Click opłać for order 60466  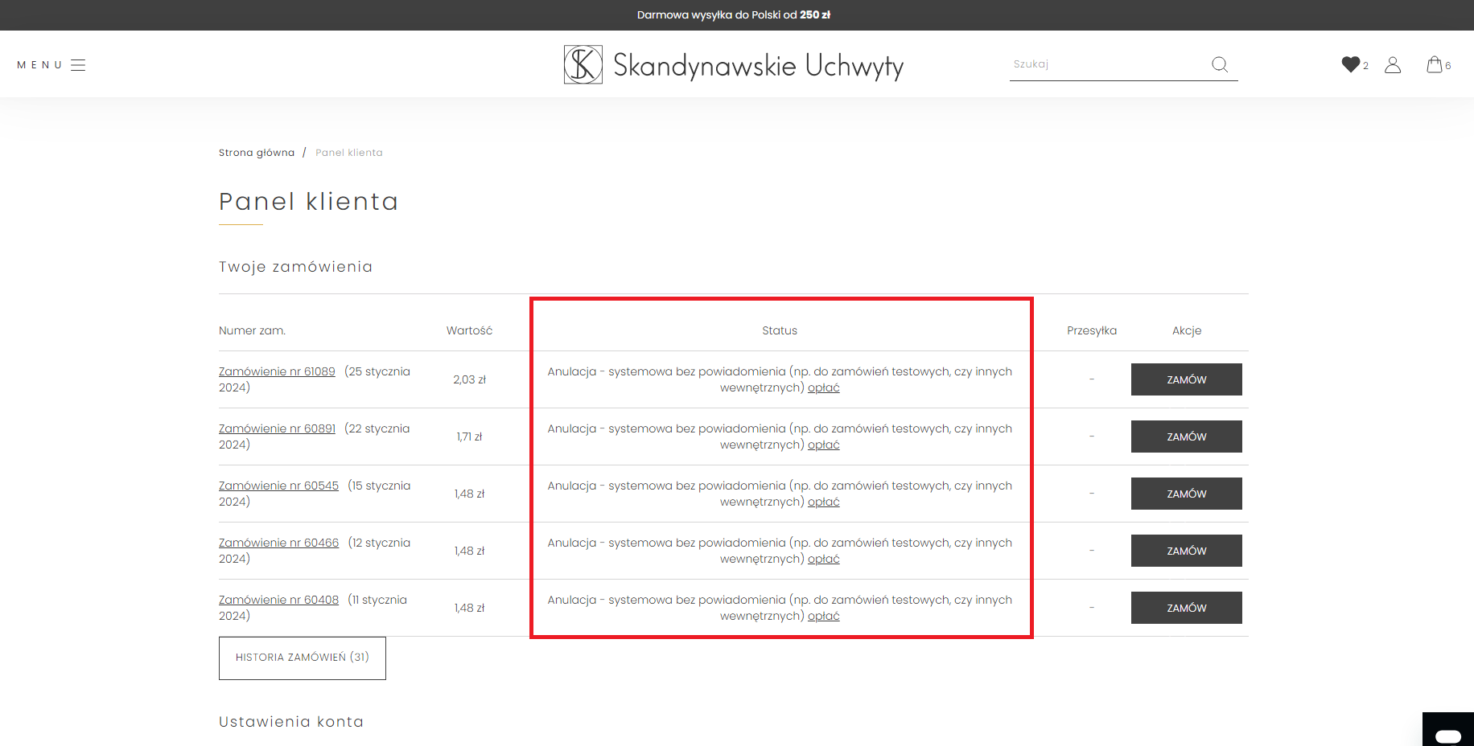[823, 559]
